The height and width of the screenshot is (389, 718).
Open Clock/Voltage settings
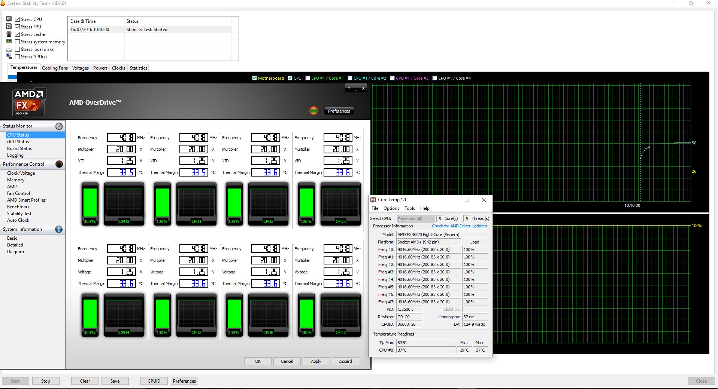(21, 173)
